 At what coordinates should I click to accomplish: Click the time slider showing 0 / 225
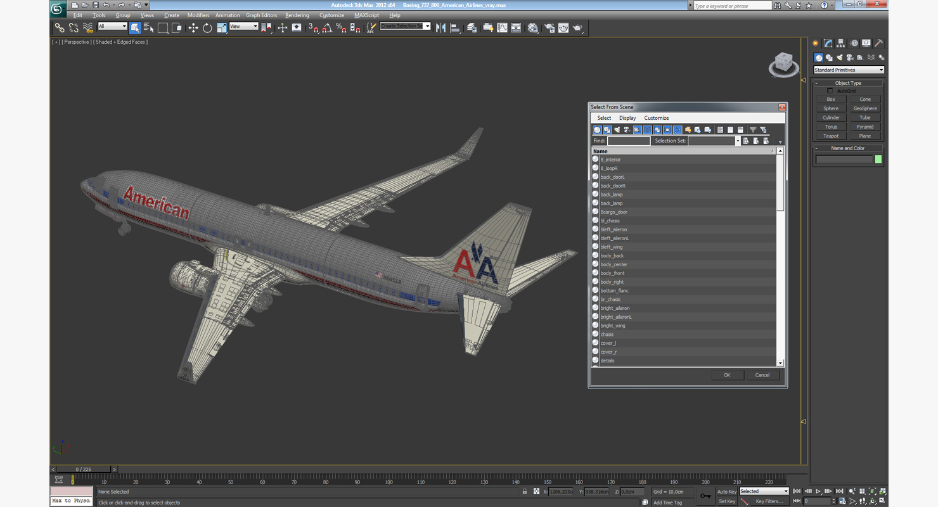83,470
